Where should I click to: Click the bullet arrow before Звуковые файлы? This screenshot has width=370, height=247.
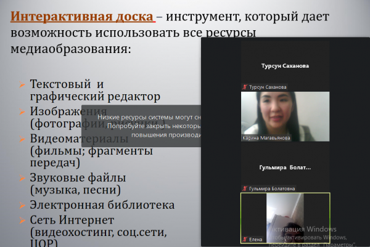(x=22, y=178)
